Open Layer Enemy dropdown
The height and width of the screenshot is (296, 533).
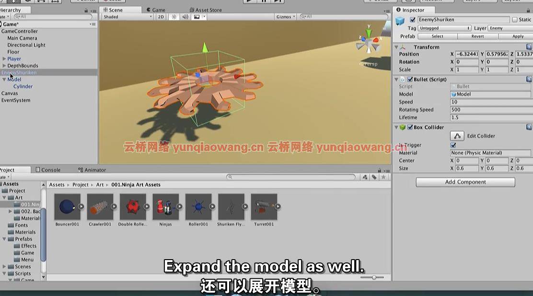(x=510, y=28)
